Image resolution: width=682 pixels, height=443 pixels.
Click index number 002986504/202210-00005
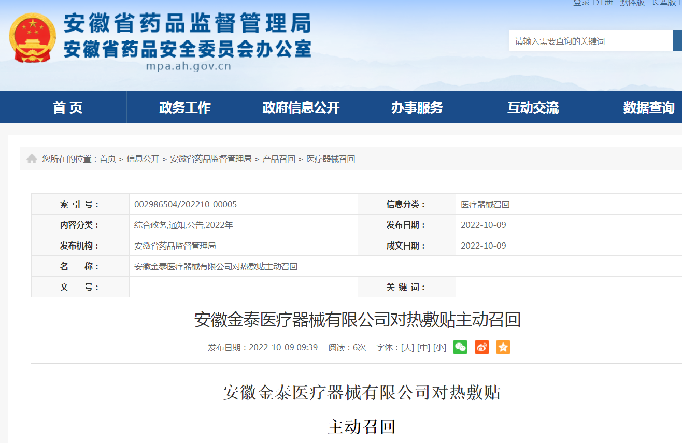(x=186, y=204)
